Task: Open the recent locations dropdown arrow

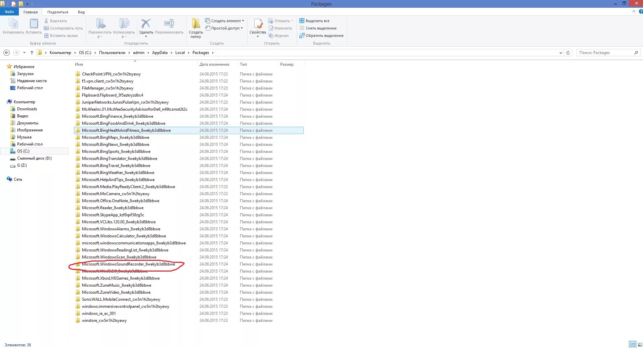Action: 24,53
